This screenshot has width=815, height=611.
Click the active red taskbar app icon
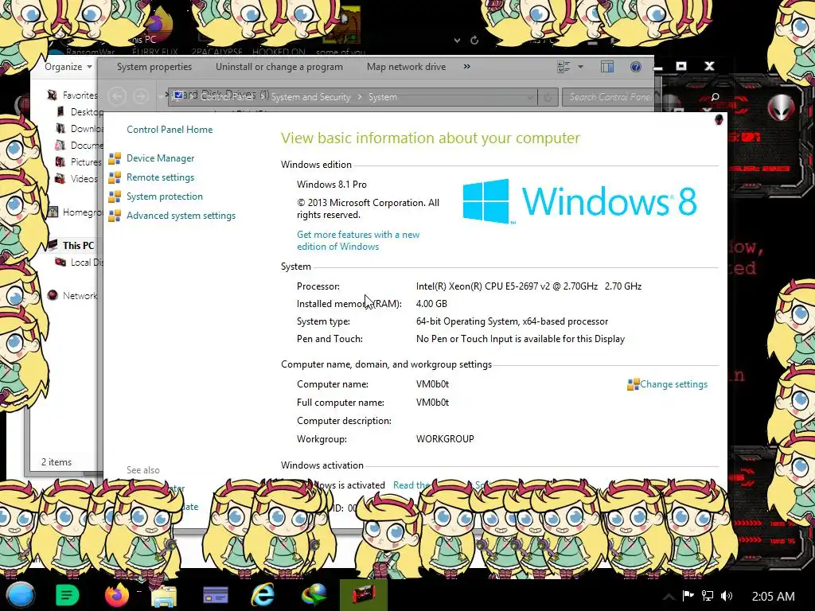pyautogui.click(x=364, y=595)
